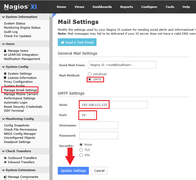This screenshot has width=196, height=180.
Task: Click Update Settings button
Action: coord(73,171)
